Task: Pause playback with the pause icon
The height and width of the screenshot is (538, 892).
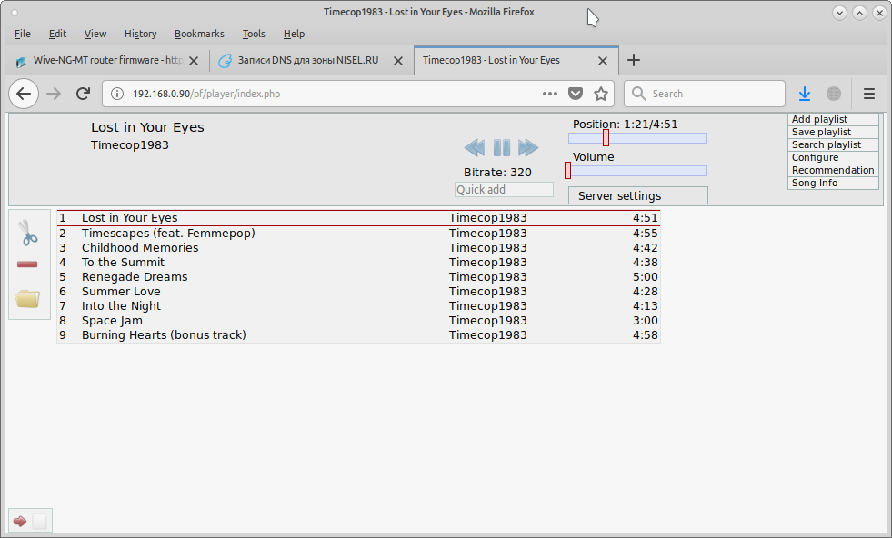Action: click(501, 148)
